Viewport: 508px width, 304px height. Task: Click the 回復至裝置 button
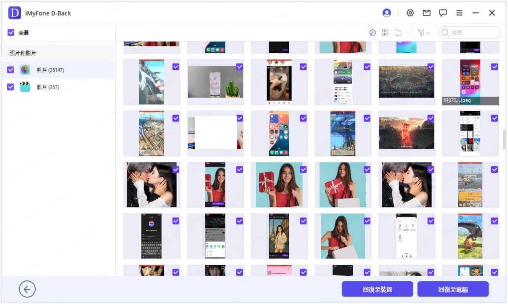coord(378,289)
